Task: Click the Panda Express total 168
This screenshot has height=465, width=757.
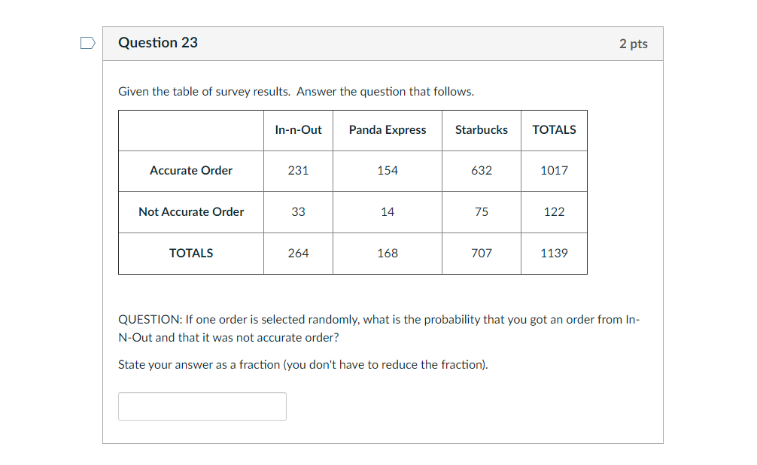Action: tap(388, 253)
